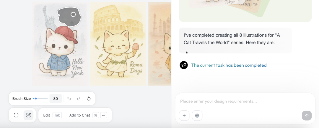319x128 pixels.
Task: Click the Lovart avatar logo icon
Action: point(184,65)
